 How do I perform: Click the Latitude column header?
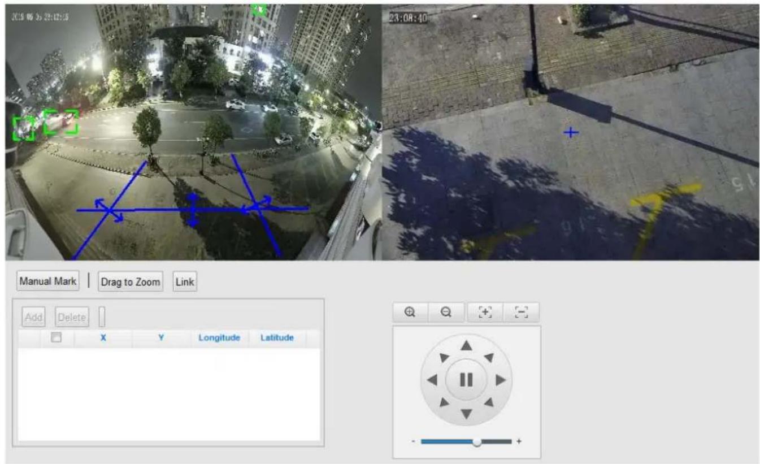tap(277, 338)
